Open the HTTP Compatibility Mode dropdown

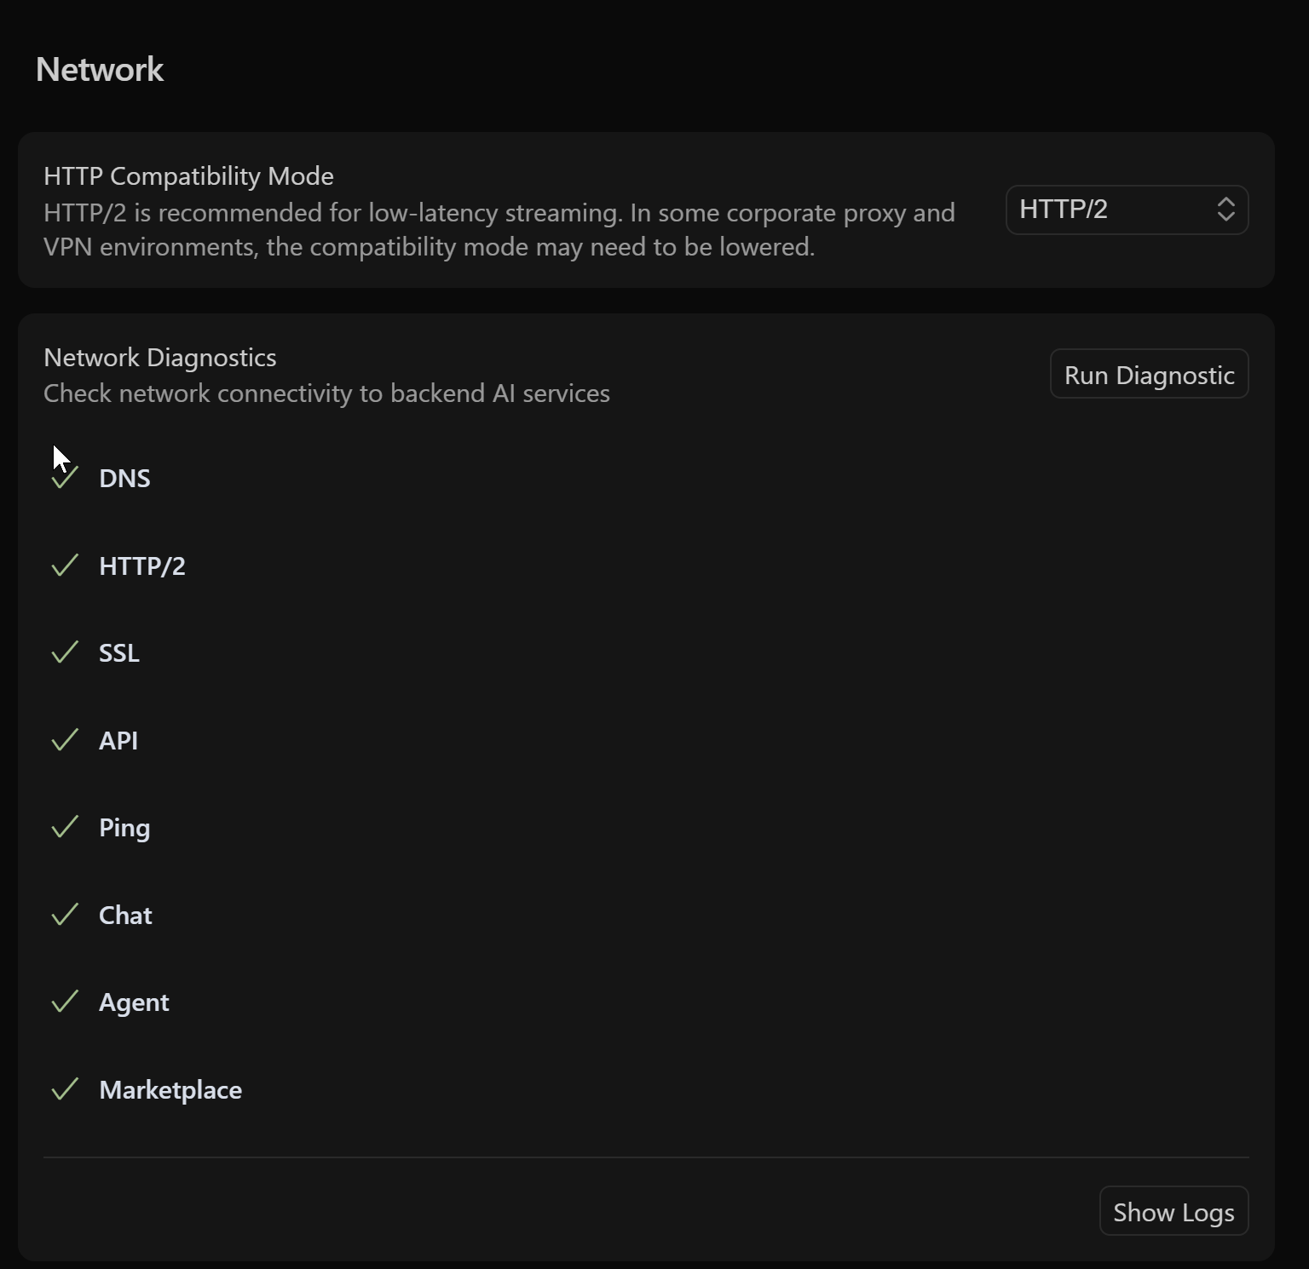(x=1126, y=210)
